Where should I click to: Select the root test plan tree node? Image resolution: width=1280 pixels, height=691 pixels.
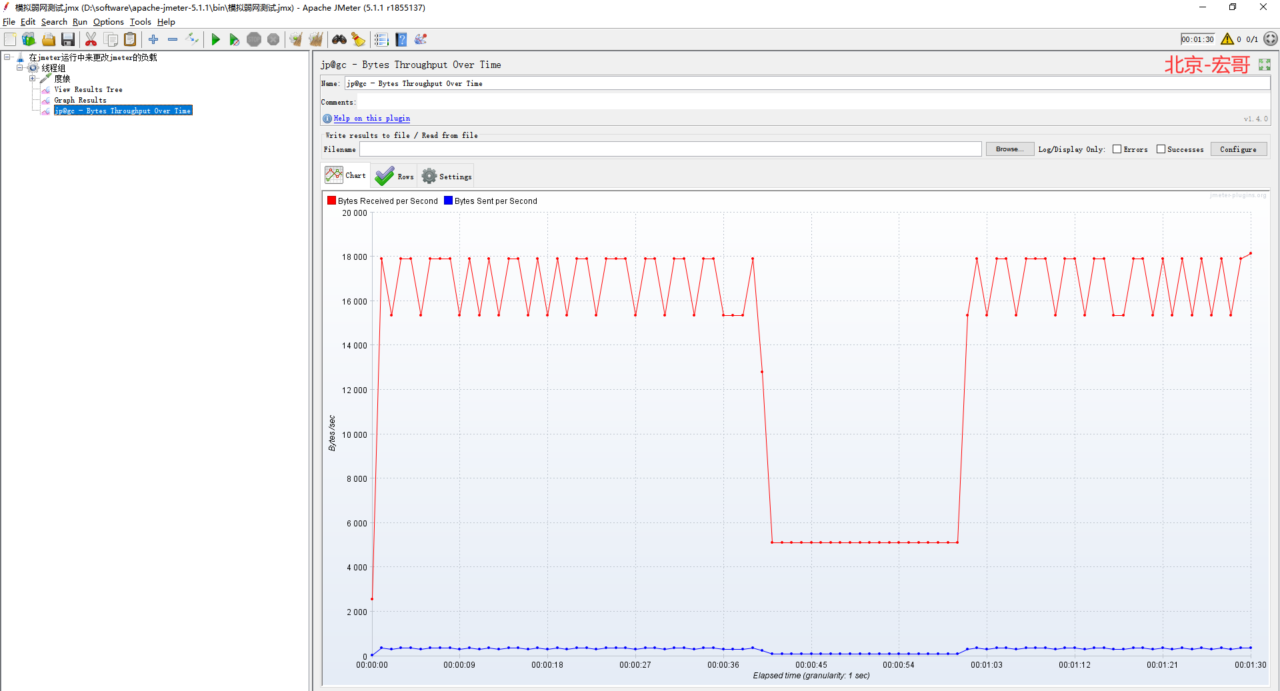click(x=93, y=57)
